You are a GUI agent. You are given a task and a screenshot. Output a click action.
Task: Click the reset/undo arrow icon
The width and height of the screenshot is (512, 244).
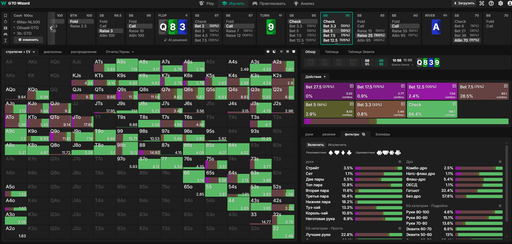[x=5, y=22]
